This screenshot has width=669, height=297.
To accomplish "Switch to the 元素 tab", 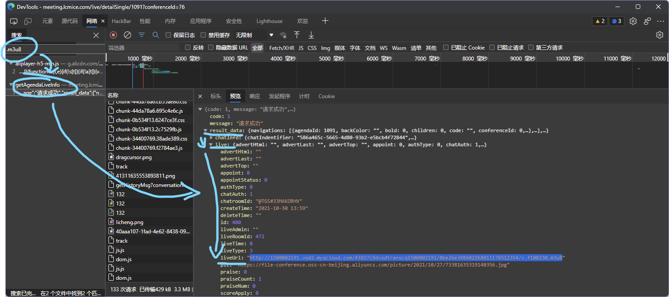I will [47, 21].
